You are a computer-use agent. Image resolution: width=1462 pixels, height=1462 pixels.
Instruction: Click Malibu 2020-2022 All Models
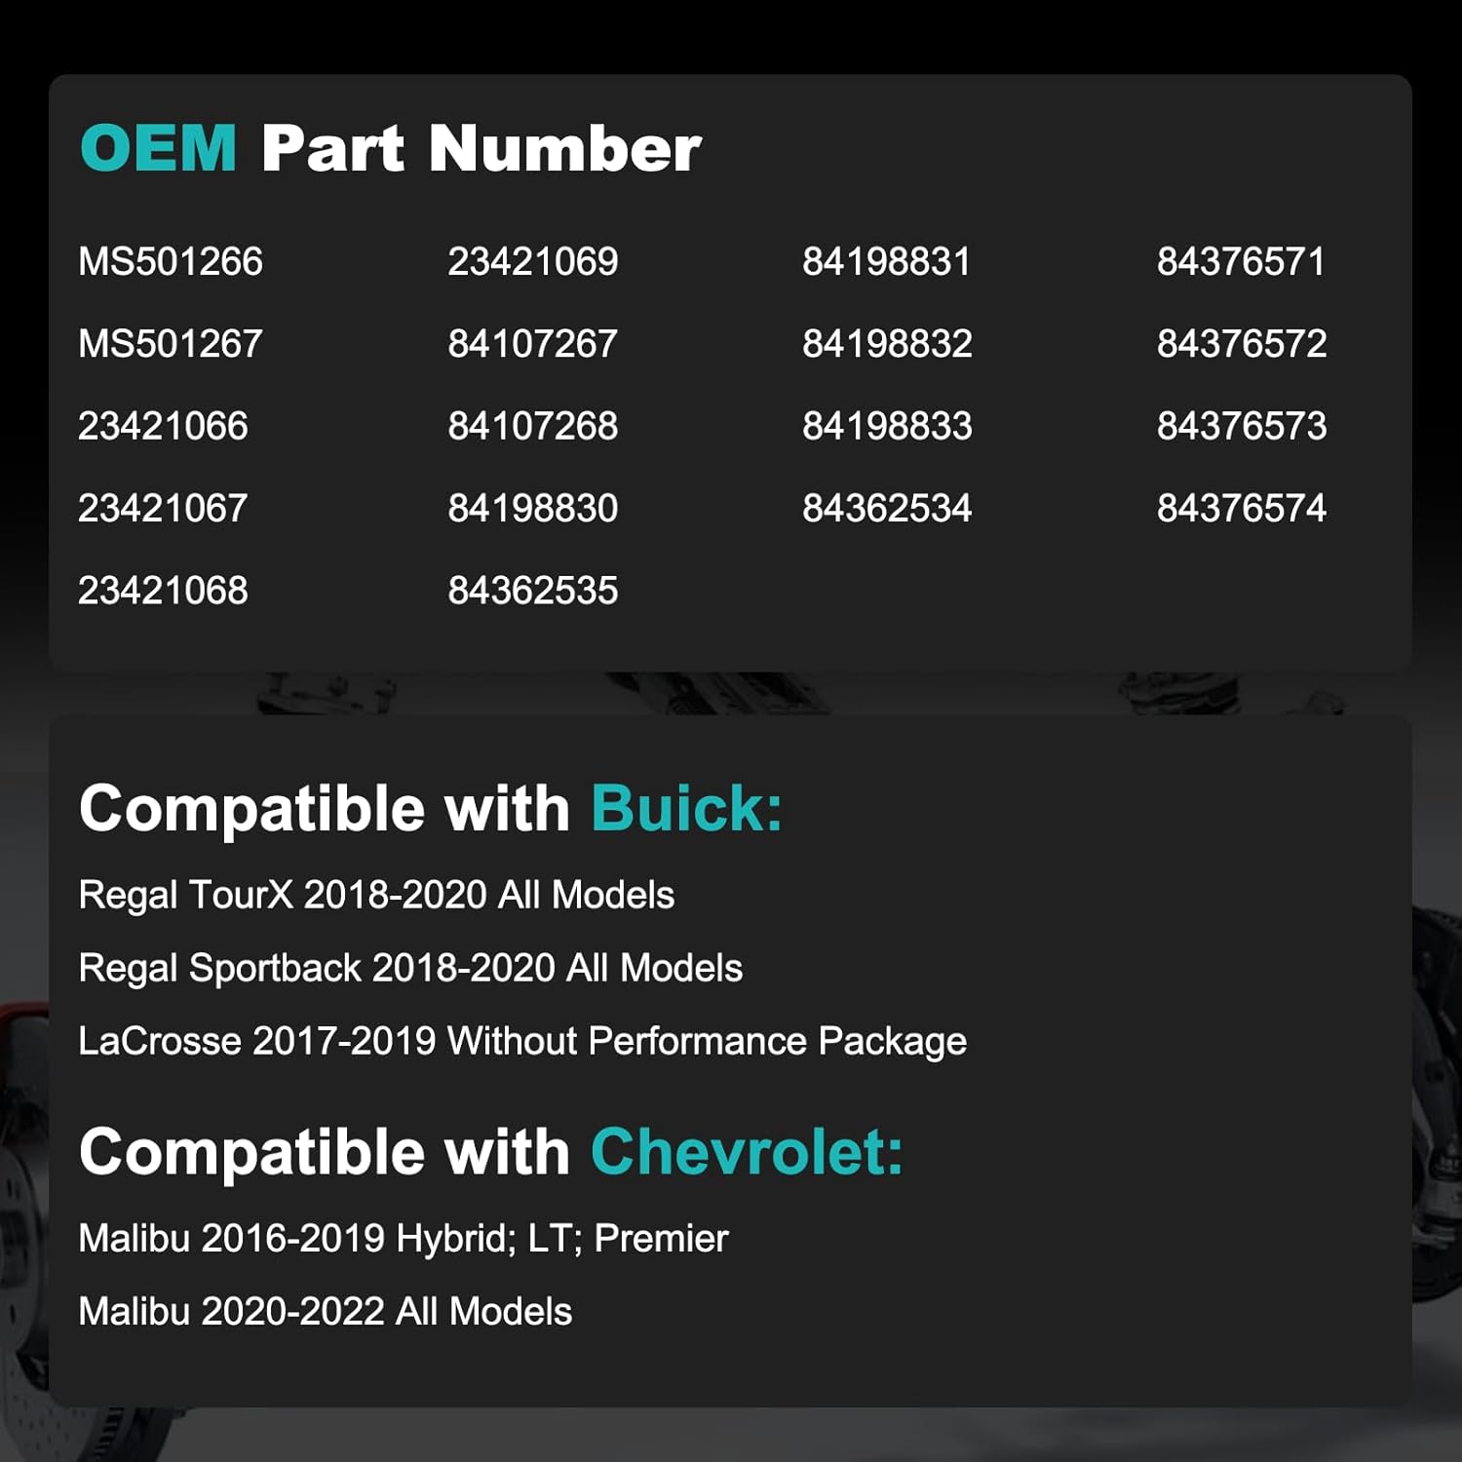pyautogui.click(x=325, y=1311)
